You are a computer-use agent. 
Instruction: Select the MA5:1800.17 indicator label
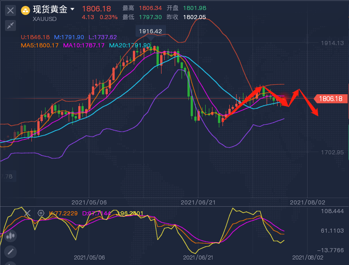point(40,46)
